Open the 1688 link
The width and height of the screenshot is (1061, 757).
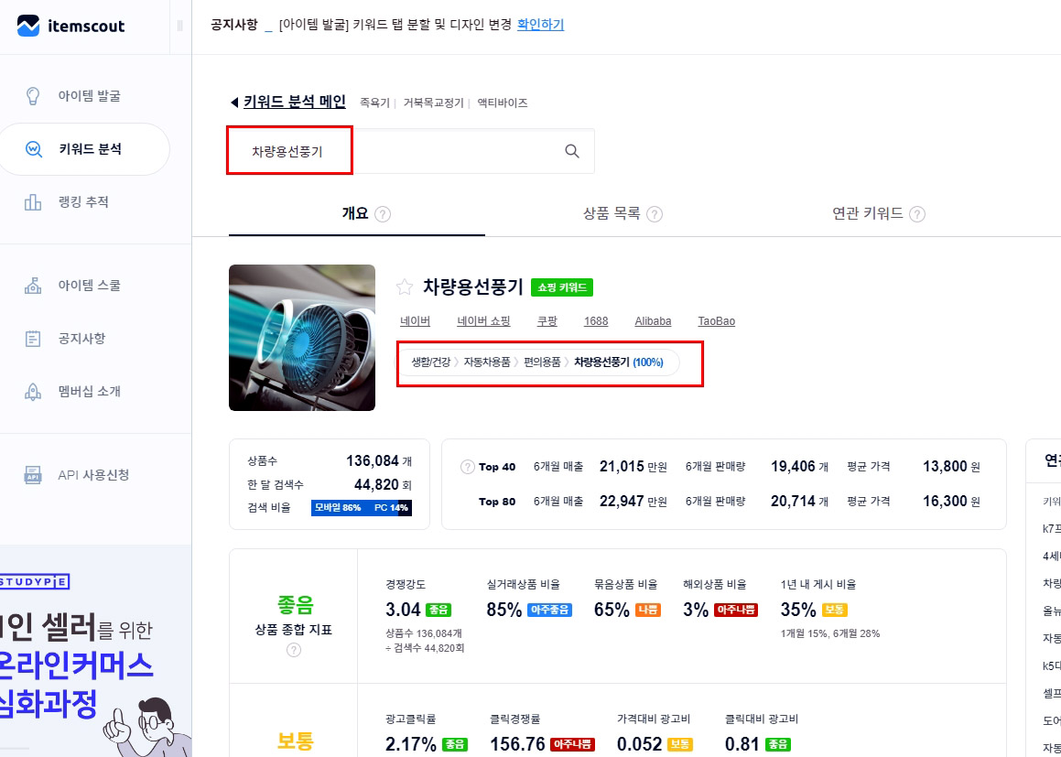tap(595, 320)
